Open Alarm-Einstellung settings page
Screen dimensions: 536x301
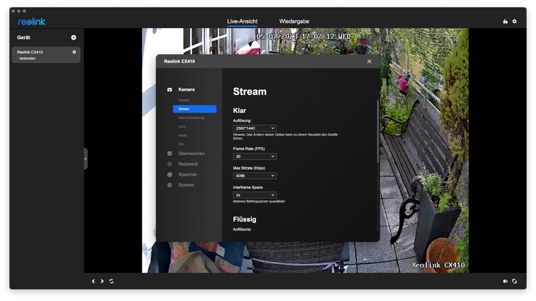pyautogui.click(x=191, y=118)
